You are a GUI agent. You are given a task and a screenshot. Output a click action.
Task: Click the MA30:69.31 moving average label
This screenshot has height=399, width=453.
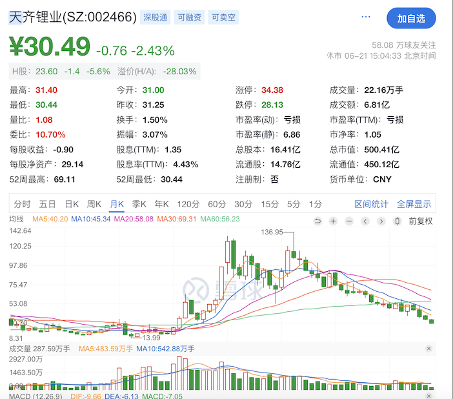pyautogui.click(x=177, y=219)
